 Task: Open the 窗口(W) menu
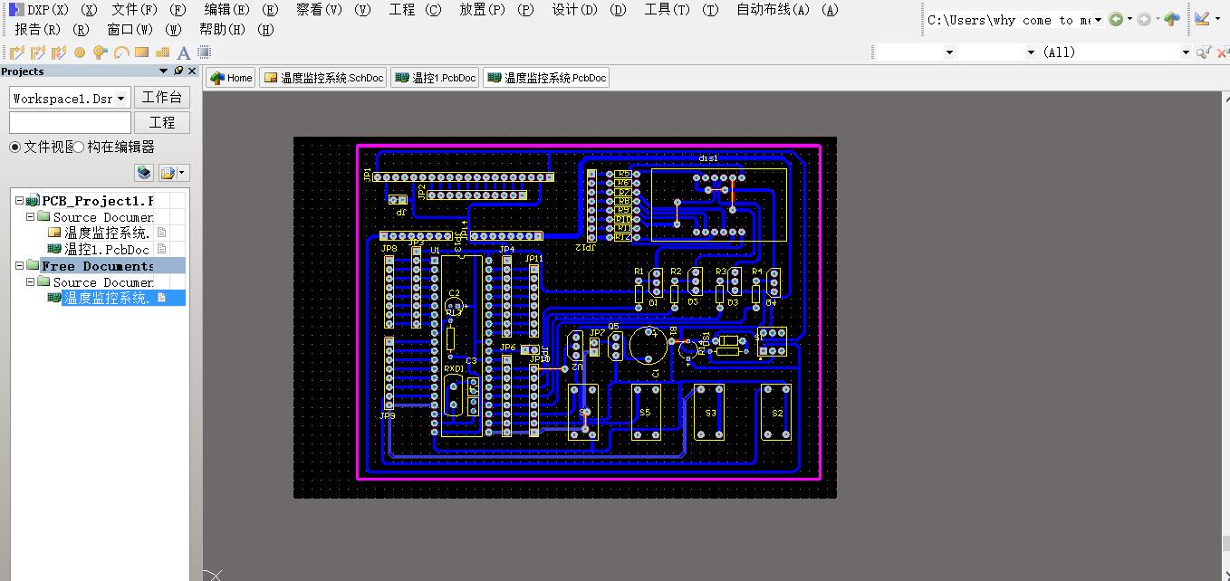pyautogui.click(x=130, y=30)
